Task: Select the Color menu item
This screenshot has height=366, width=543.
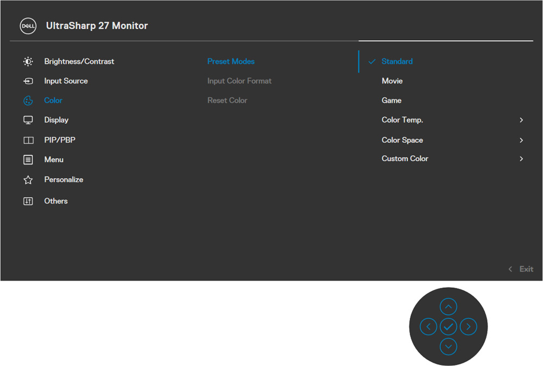Action: click(x=53, y=100)
